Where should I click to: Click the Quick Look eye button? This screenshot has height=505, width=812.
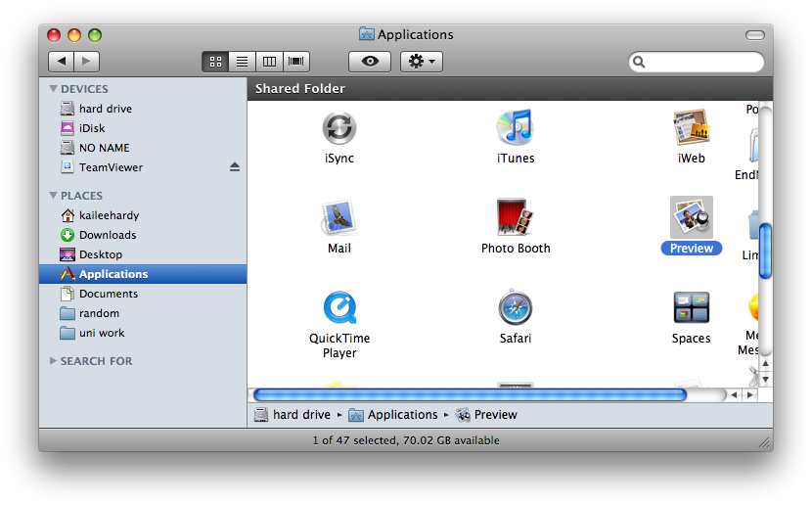pyautogui.click(x=370, y=61)
